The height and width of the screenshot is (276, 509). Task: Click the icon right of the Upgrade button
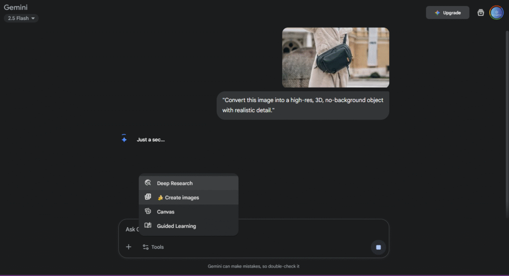[x=480, y=13]
